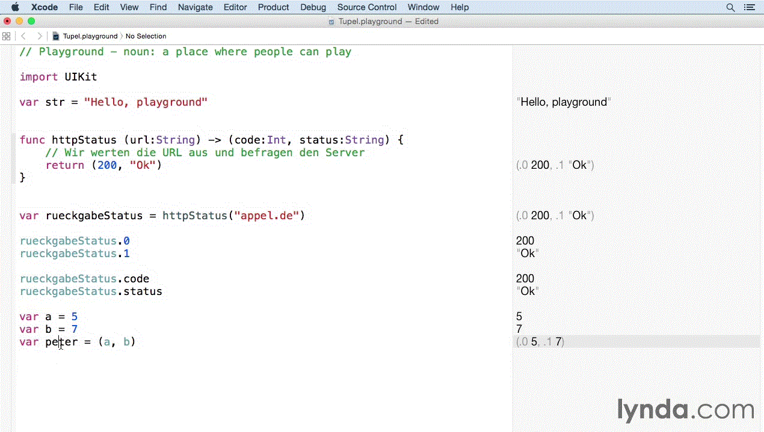Open Spotlight search magnifier
Image resolution: width=764 pixels, height=432 pixels.
tap(731, 7)
